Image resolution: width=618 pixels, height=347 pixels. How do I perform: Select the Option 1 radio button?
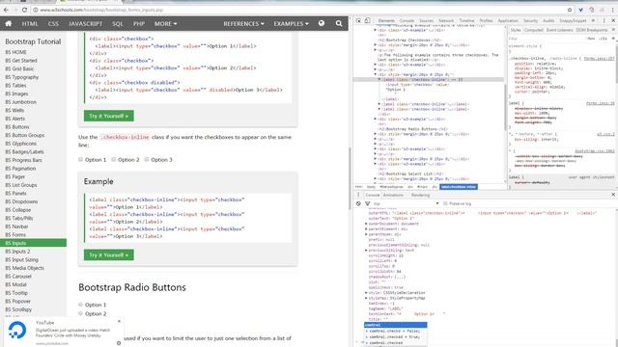click(80, 305)
